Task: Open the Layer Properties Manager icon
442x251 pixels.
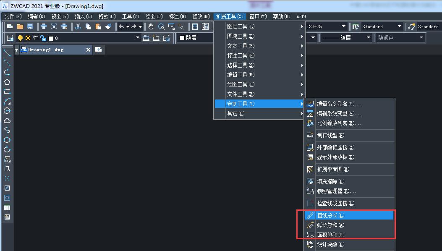Action: pos(10,37)
